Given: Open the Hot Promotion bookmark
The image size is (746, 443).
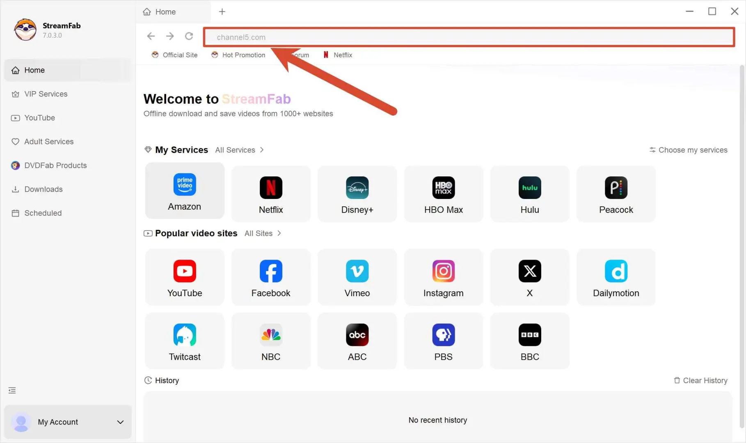Looking at the screenshot, I should [x=238, y=55].
